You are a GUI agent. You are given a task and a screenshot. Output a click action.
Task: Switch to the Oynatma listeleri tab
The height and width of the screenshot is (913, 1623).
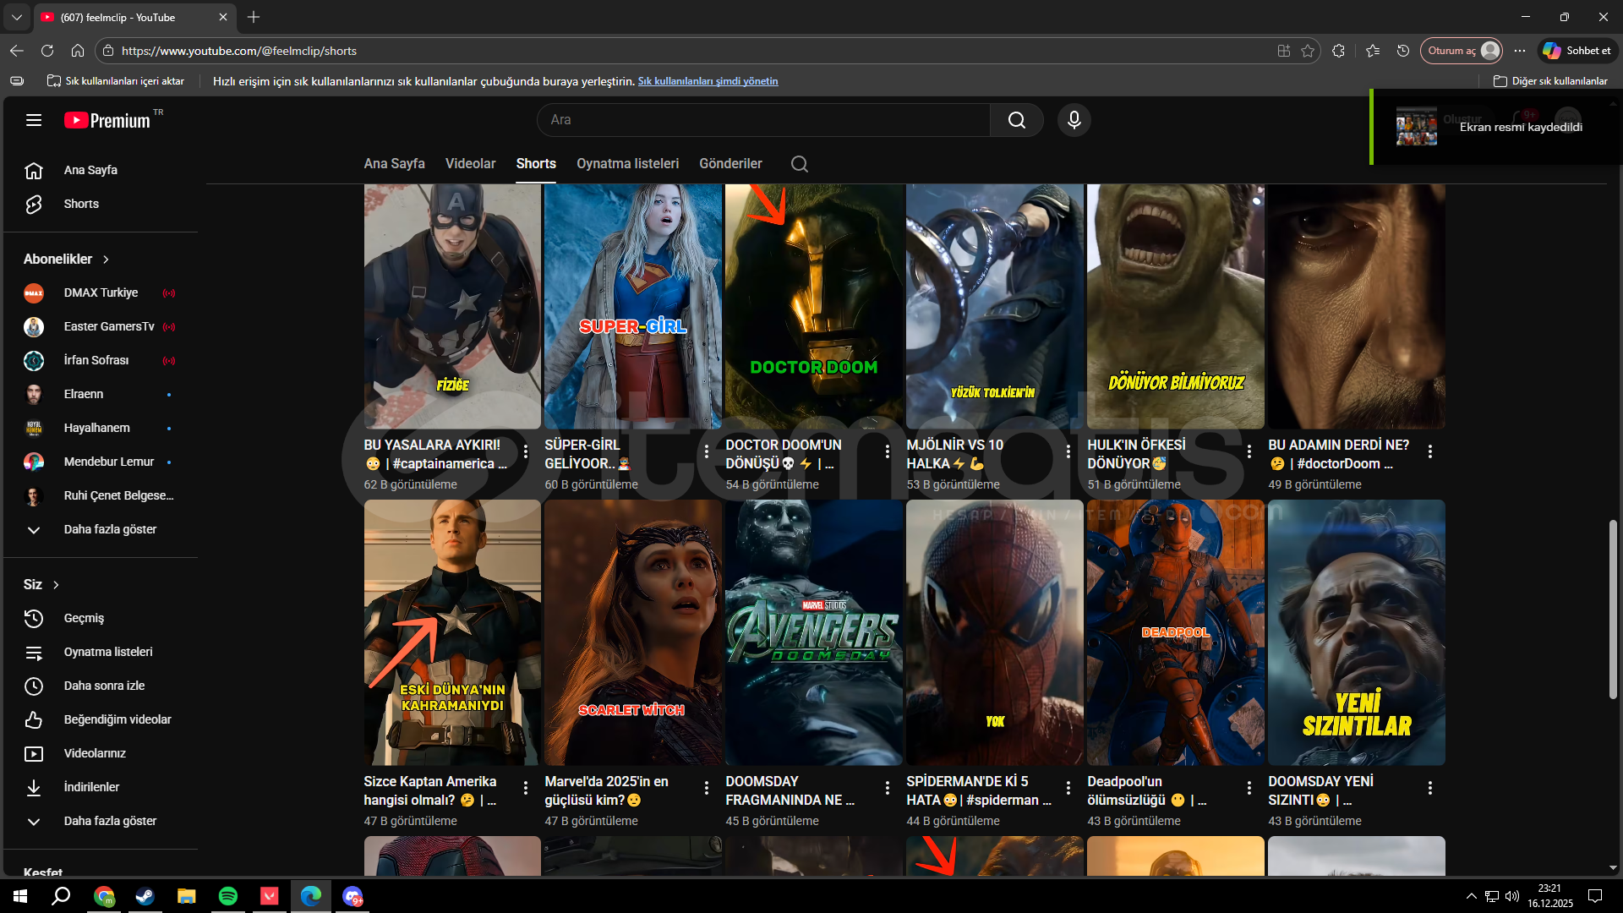click(627, 164)
